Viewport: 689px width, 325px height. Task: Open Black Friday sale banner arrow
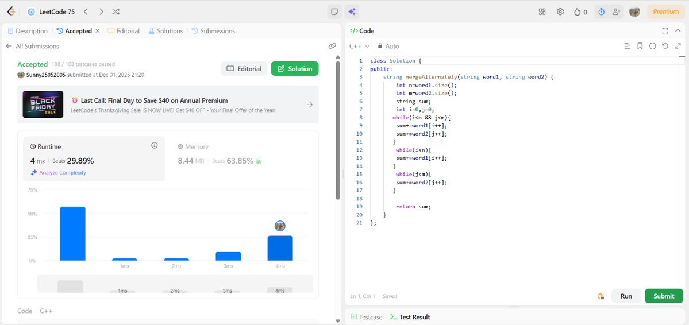tap(310, 105)
